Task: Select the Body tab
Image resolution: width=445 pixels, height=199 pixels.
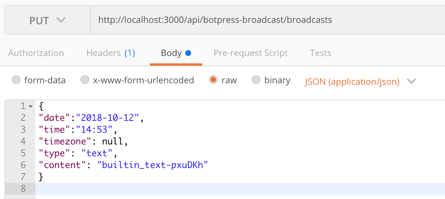Action: point(176,53)
